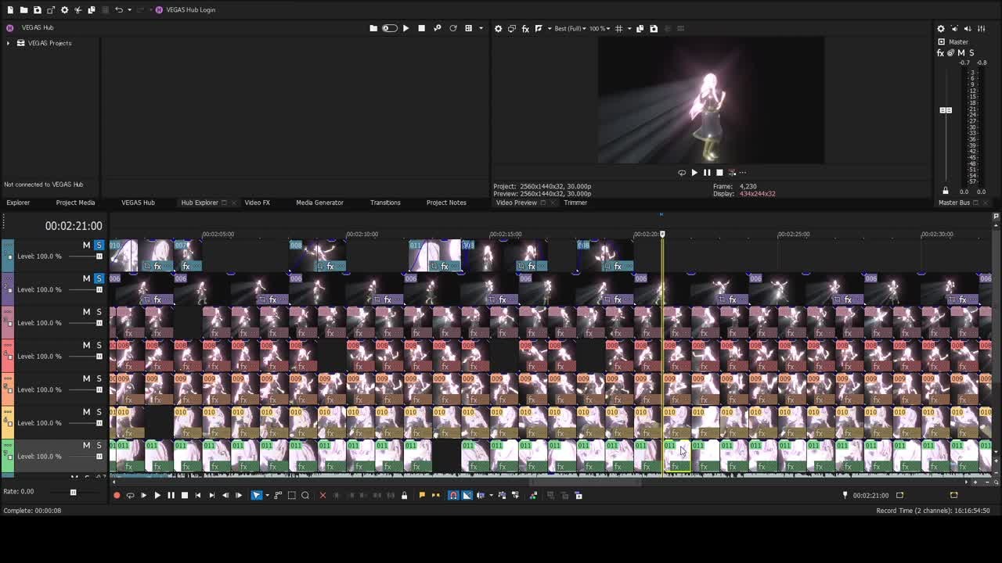Click the Record button in the transport bar
Image resolution: width=1002 pixels, height=563 pixels.
pos(117,495)
